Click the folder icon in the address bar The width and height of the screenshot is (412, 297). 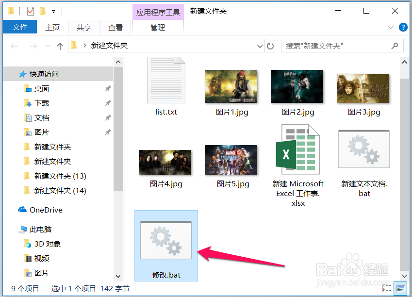(x=74, y=45)
